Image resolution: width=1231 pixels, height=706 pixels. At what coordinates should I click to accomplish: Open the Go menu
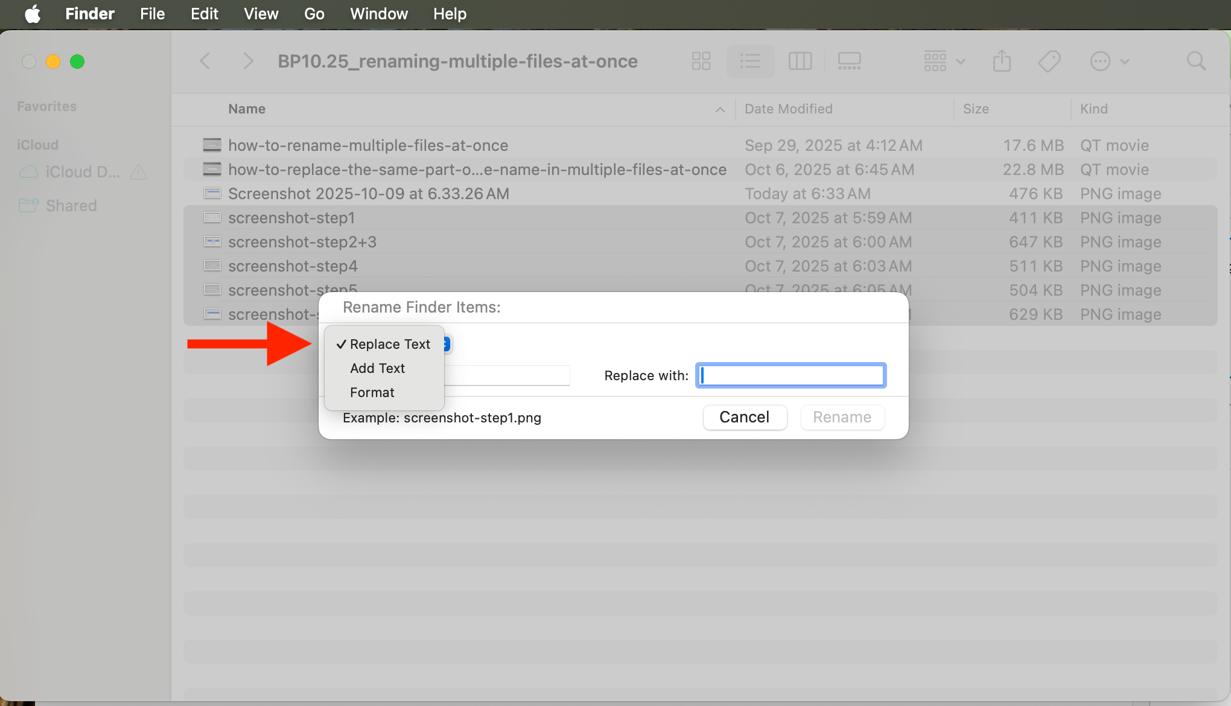pyautogui.click(x=314, y=14)
